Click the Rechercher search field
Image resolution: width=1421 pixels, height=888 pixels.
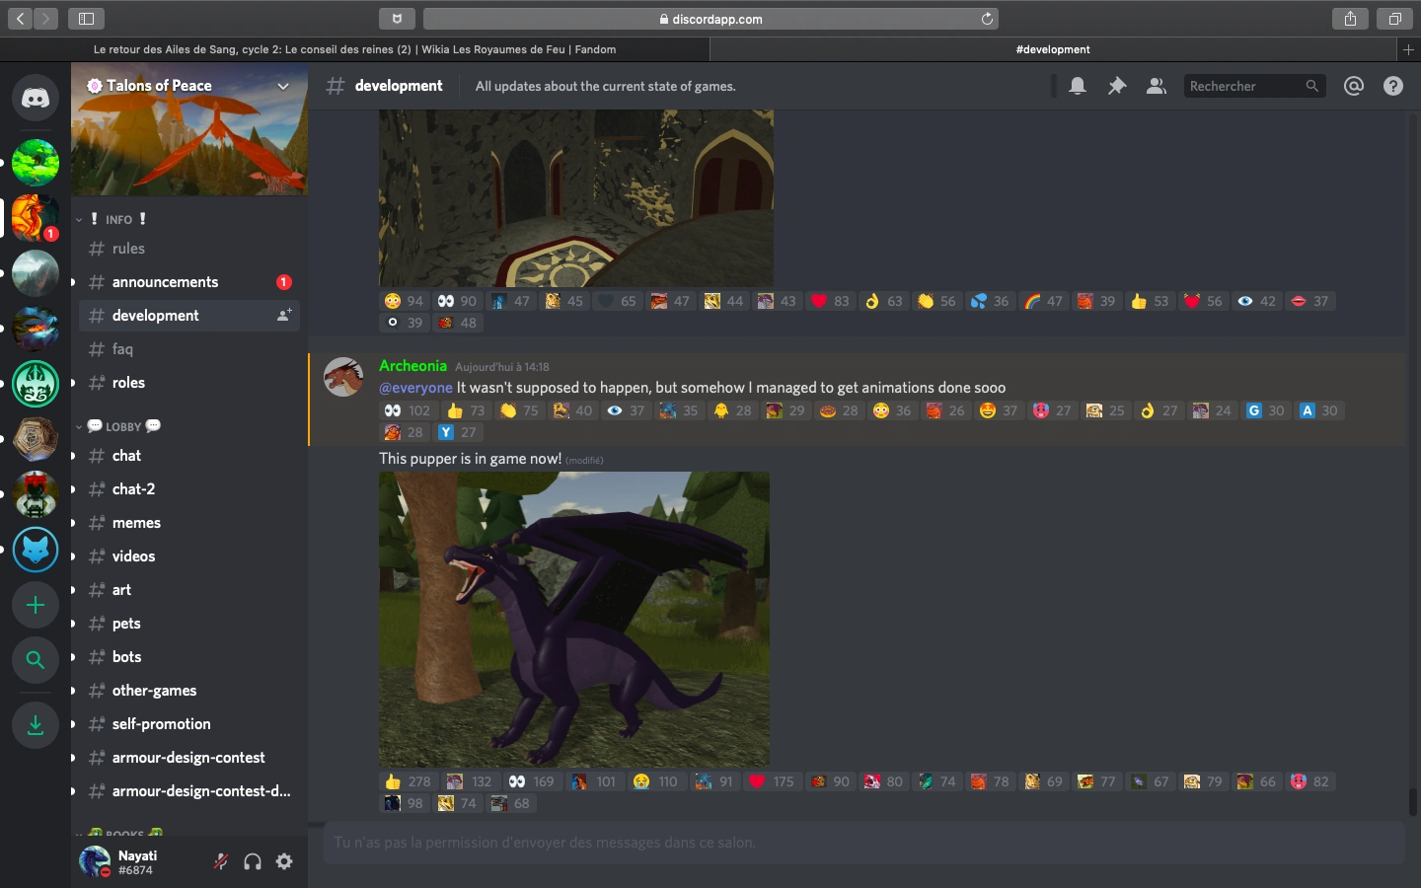coord(1243,86)
